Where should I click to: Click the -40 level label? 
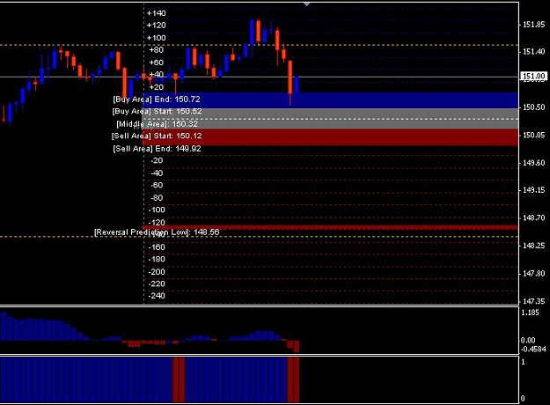pyautogui.click(x=157, y=173)
